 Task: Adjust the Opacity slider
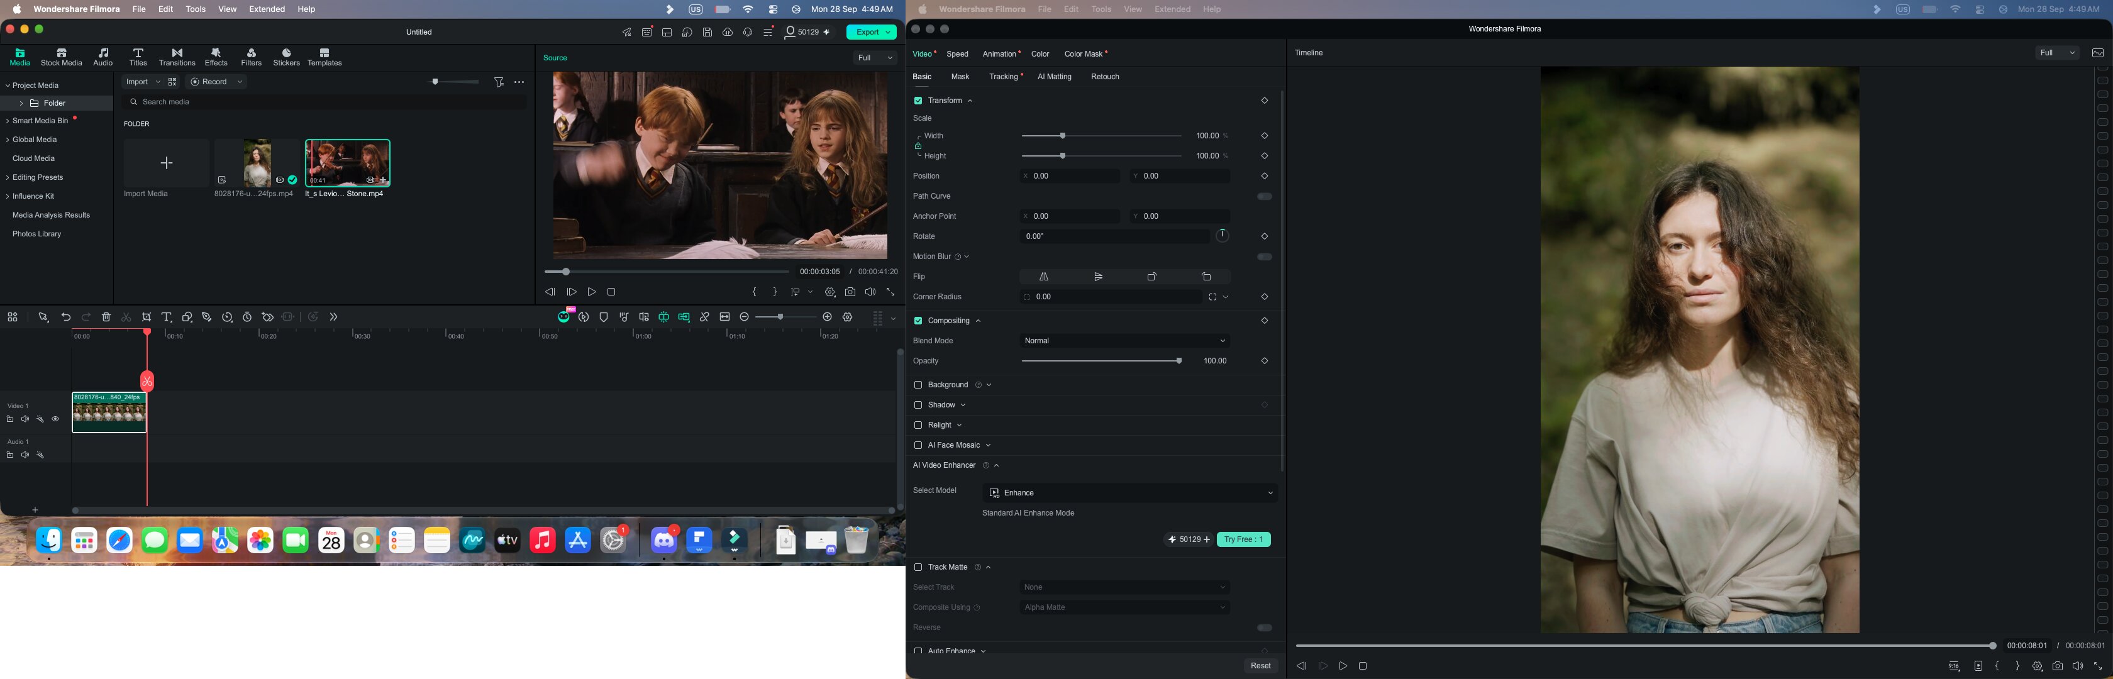coord(1101,362)
